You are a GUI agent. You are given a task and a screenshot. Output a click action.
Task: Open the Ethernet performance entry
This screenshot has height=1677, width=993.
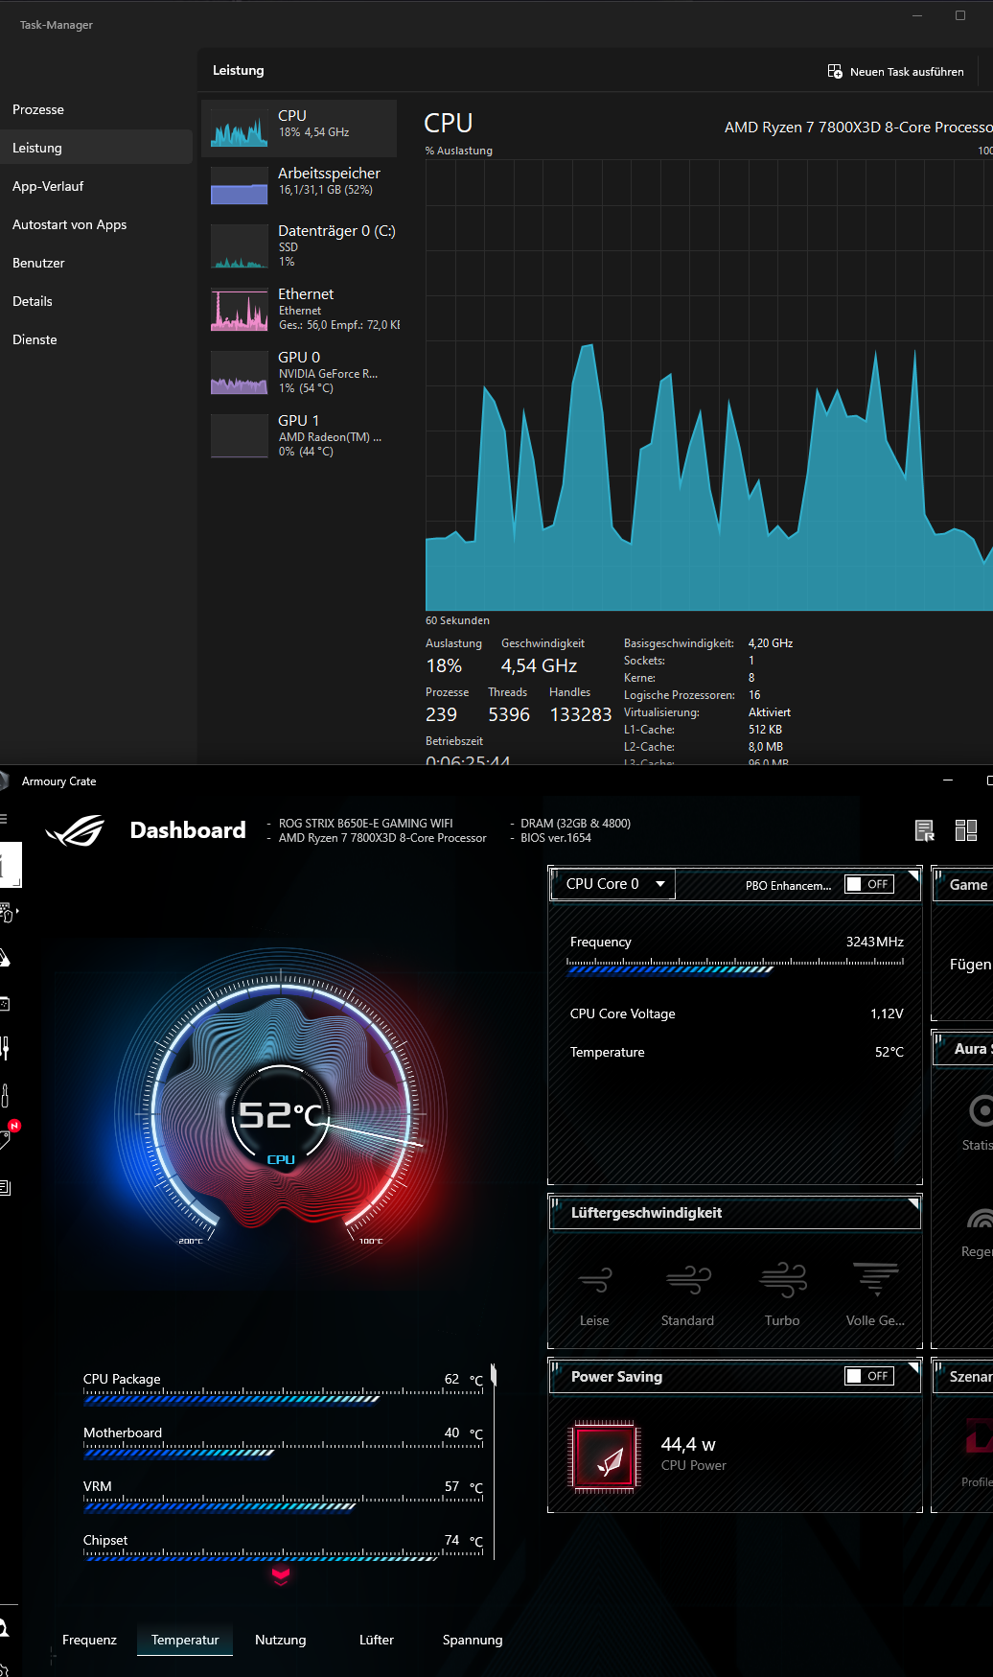pyautogui.click(x=299, y=310)
